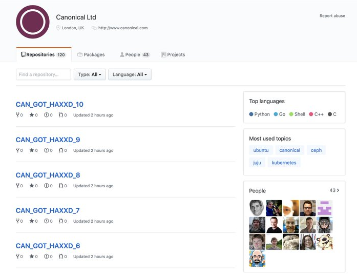Open the purple pixel identicon member avatar

[x=324, y=208]
